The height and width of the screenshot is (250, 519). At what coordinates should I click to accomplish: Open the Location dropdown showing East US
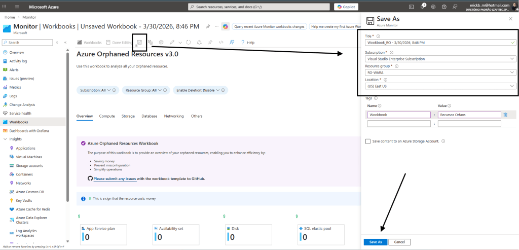(x=440, y=86)
